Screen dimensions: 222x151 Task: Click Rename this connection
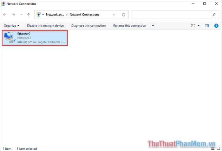[x=129, y=26]
